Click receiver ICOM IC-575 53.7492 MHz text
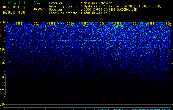Screen dimensions: 173x110 point(111,10)
